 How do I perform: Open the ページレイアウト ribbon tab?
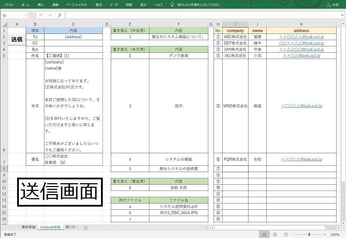(77, 5)
